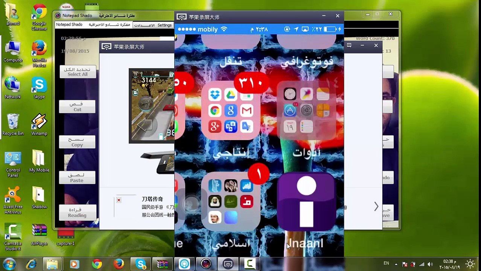Select the Skype desktop shortcut
The width and height of the screenshot is (481, 271).
coord(39,88)
